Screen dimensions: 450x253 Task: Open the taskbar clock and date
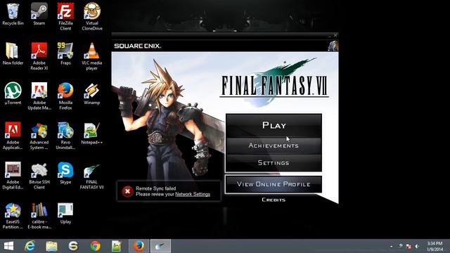click(x=435, y=246)
